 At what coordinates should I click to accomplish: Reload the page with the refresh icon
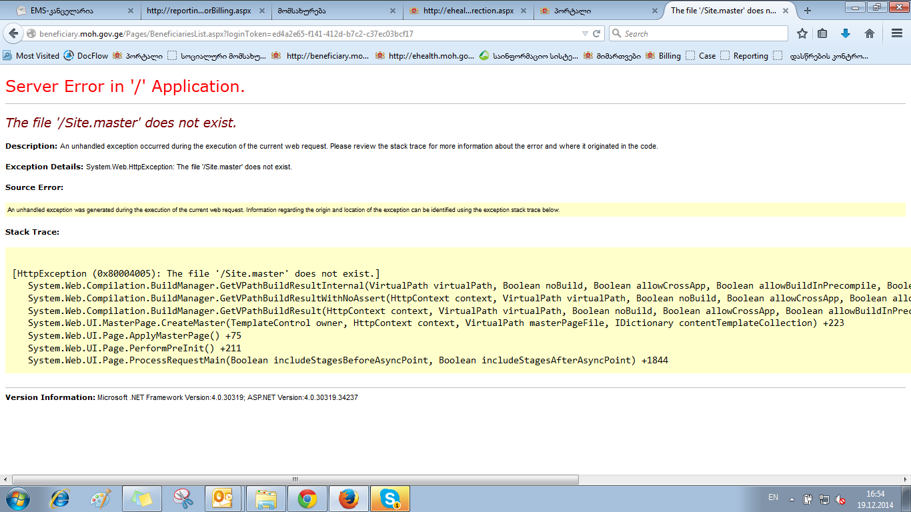point(597,34)
